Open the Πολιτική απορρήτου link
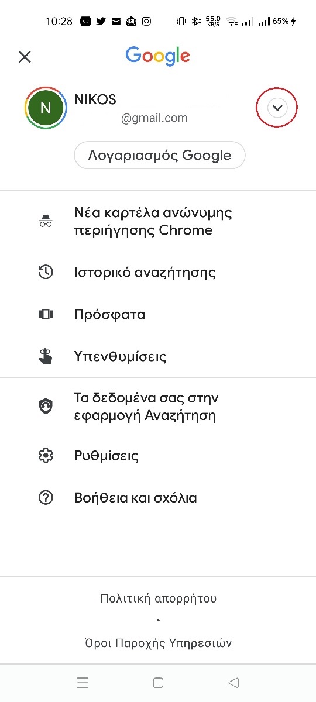316x702 pixels. 158,598
